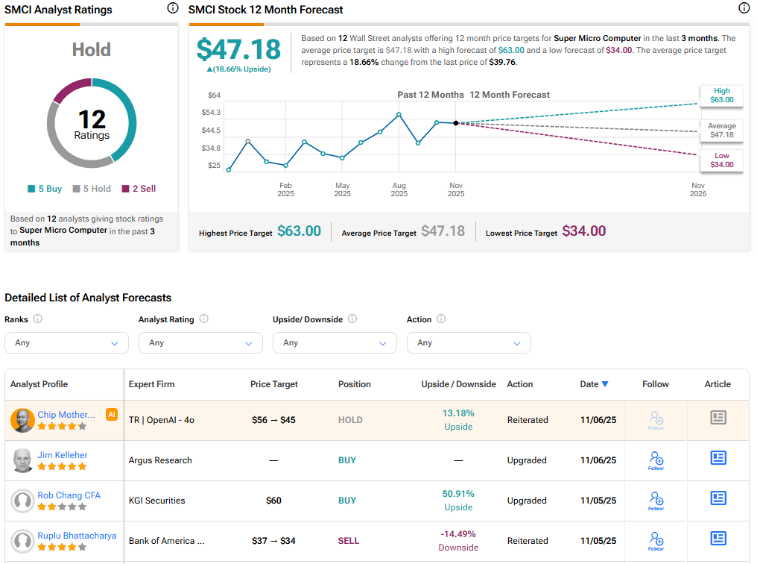Enable follow for Rob Chang CFA
The width and height of the screenshot is (757, 564).
tap(656, 499)
